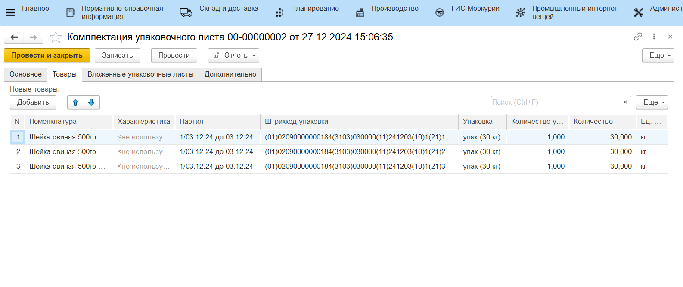Click the Провести button
The width and height of the screenshot is (683, 287).
coord(174,56)
